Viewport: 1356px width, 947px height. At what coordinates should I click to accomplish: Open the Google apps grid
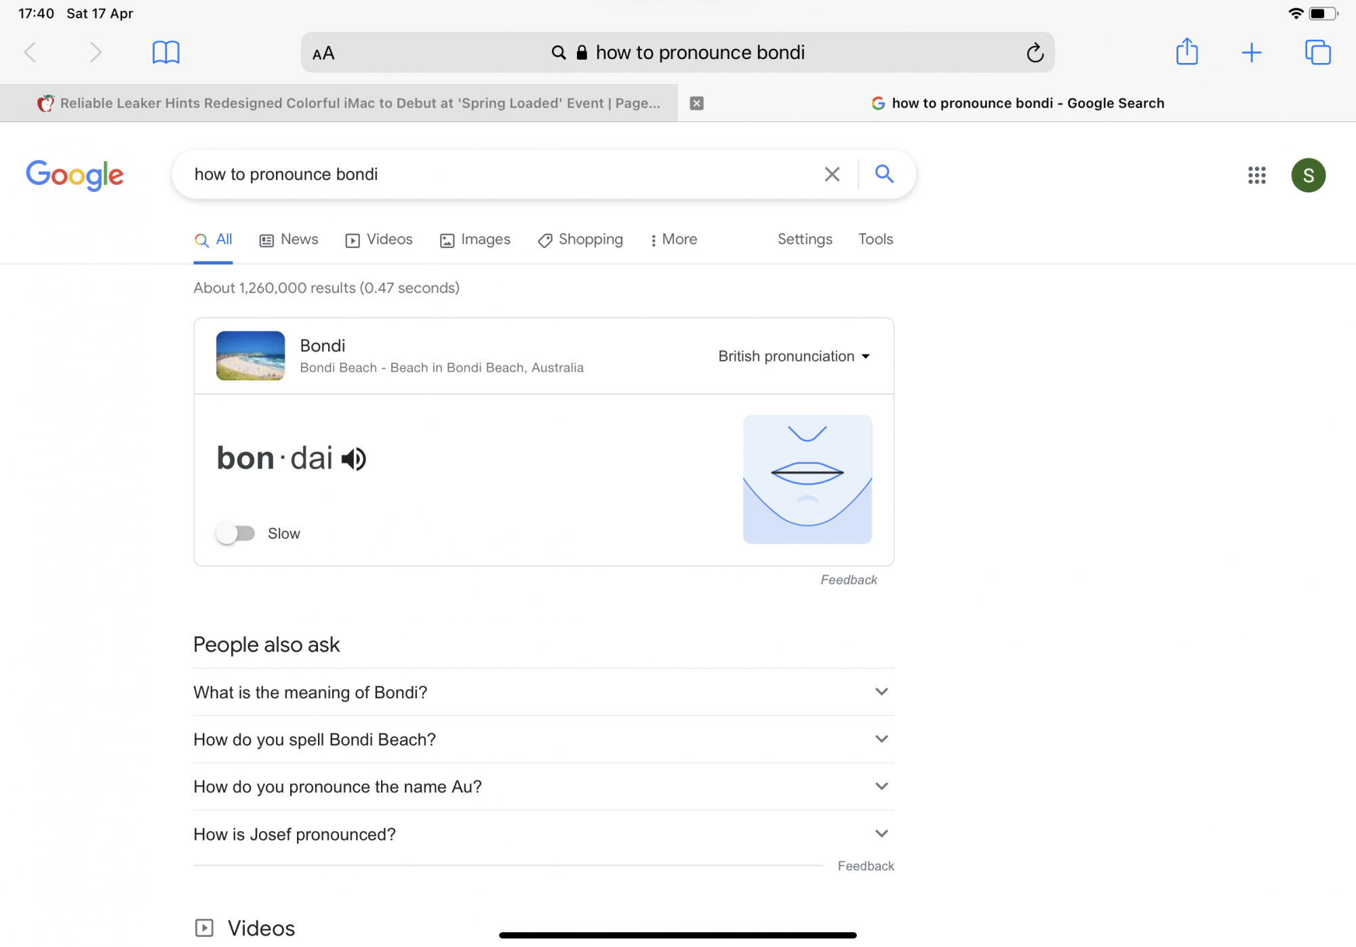[x=1256, y=176]
